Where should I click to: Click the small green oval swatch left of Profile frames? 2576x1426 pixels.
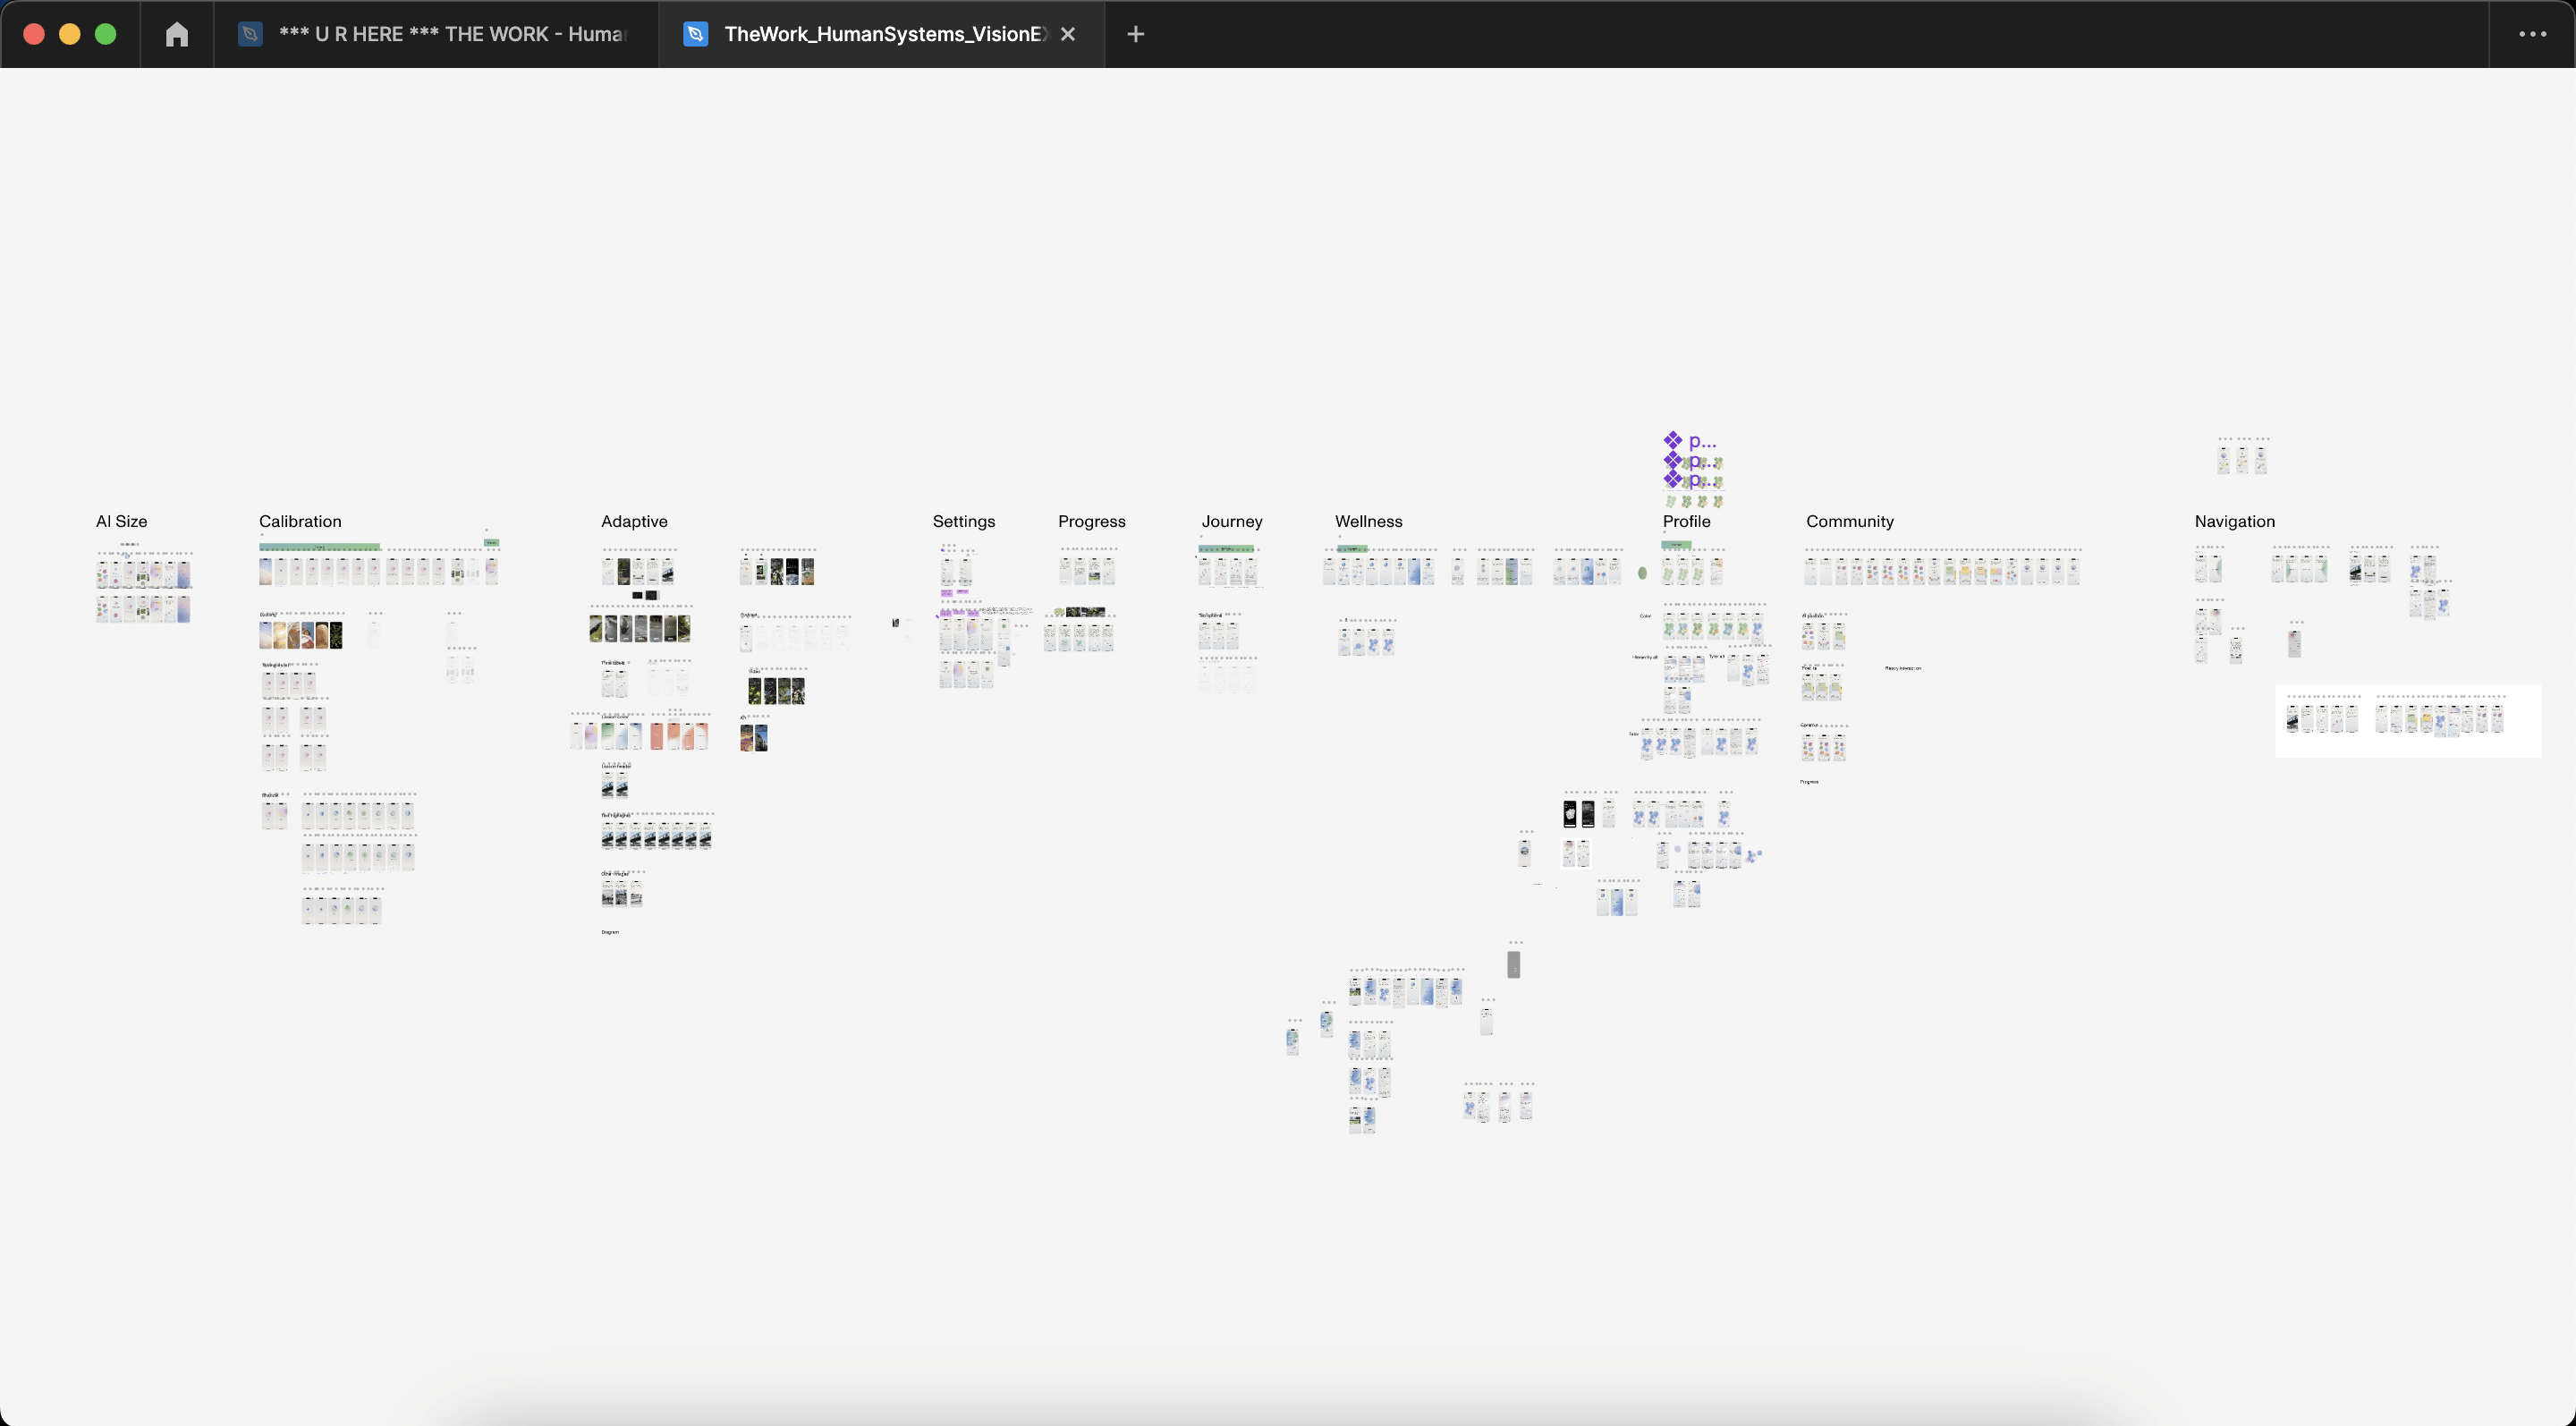(1642, 573)
